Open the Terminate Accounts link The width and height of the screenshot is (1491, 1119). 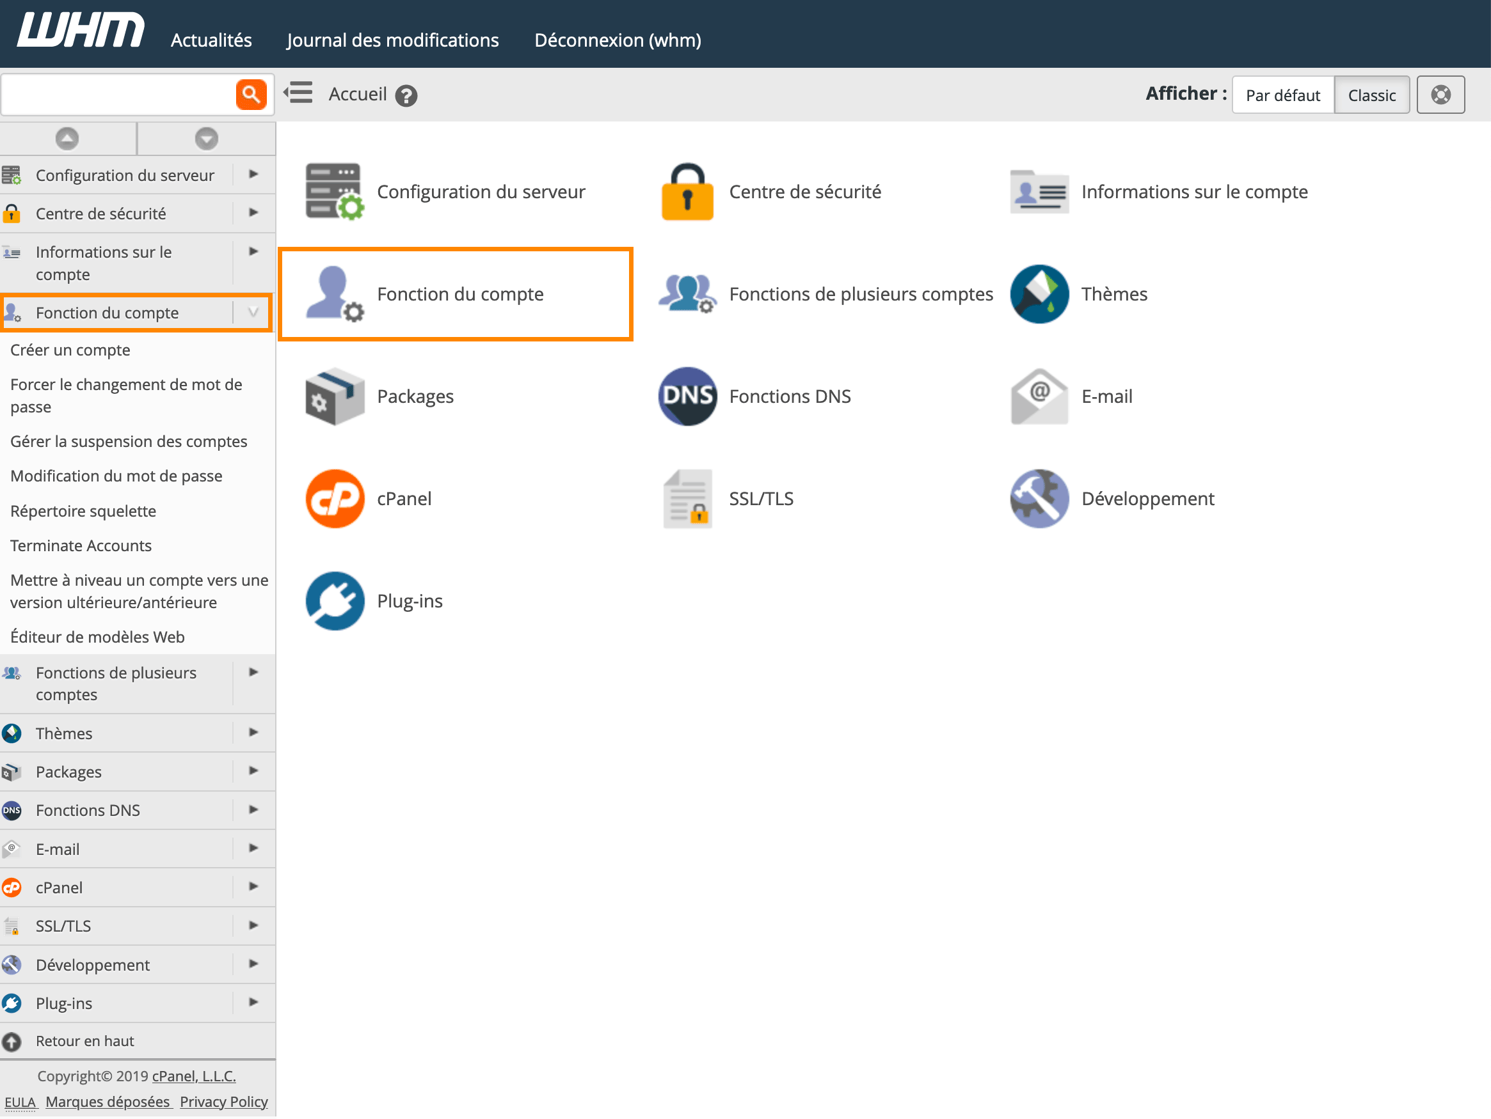(81, 545)
